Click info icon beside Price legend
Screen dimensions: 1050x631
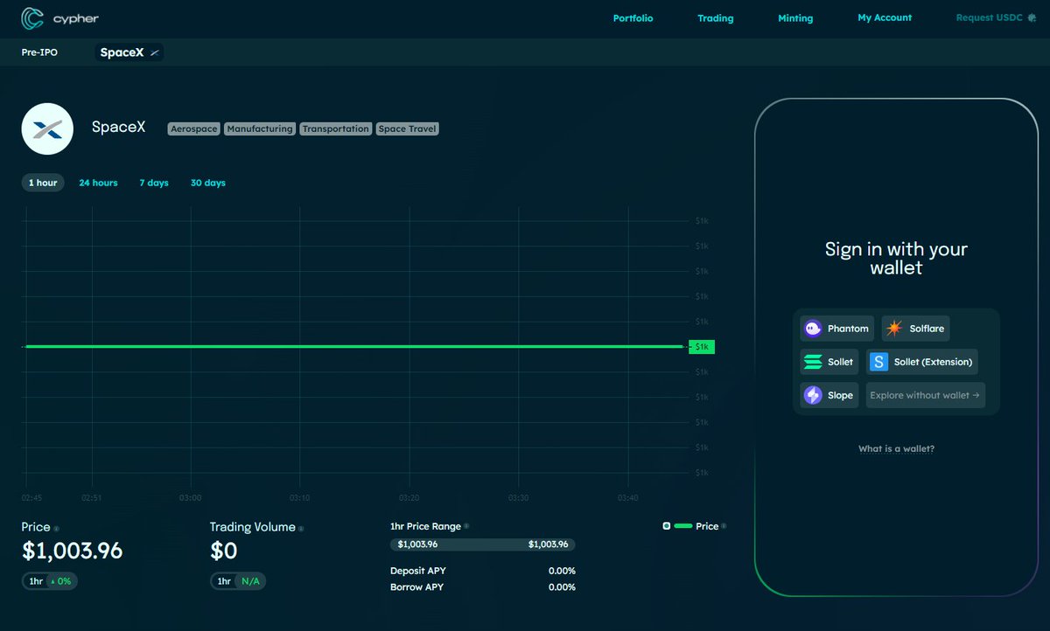(724, 526)
